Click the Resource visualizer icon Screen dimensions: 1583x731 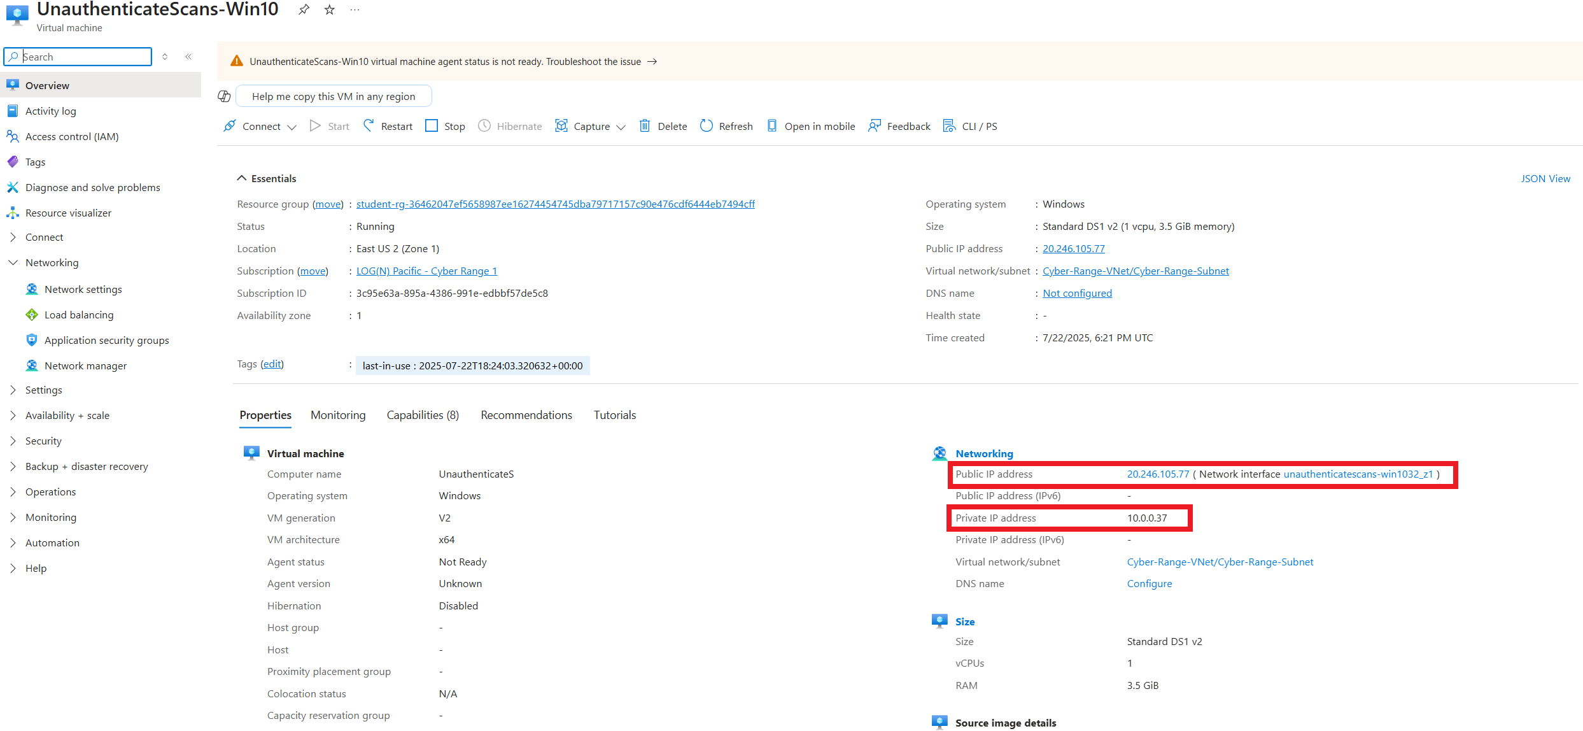click(13, 213)
